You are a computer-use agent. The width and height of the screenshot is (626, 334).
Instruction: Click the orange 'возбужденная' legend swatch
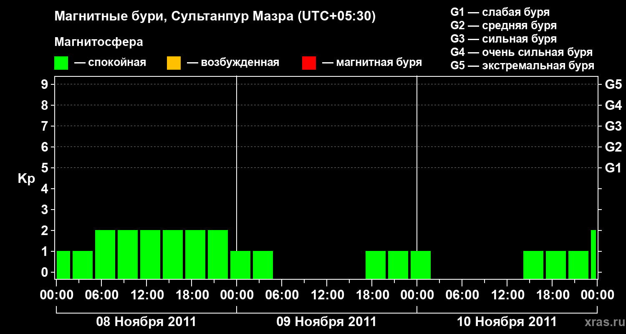174,63
